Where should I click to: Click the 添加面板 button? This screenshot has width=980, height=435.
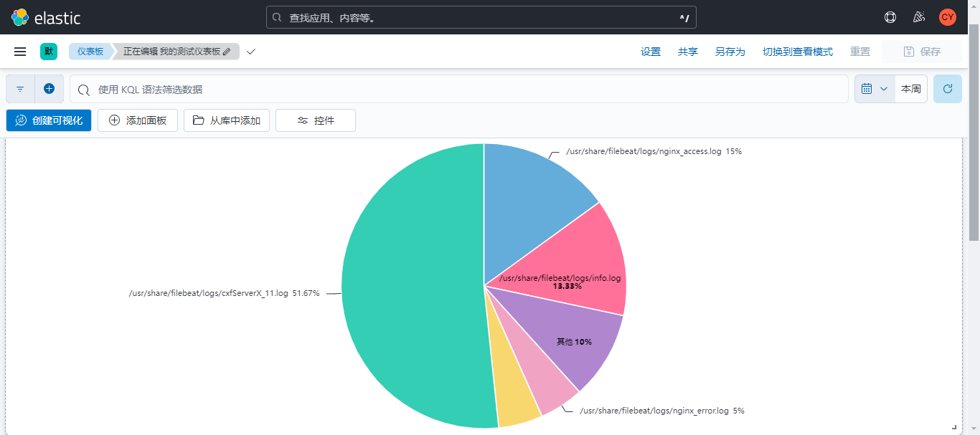click(138, 120)
